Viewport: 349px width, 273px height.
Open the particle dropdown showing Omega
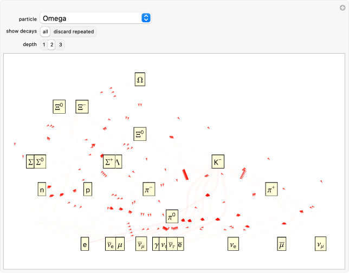coord(95,18)
